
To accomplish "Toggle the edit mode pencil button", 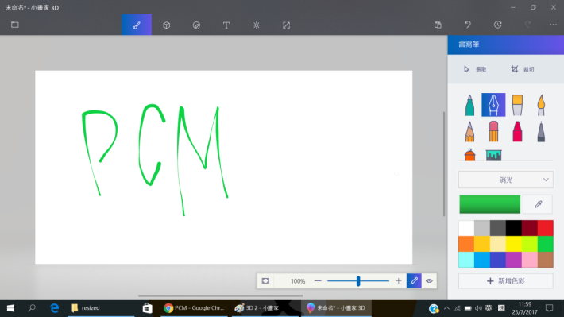I will pyautogui.click(x=414, y=280).
